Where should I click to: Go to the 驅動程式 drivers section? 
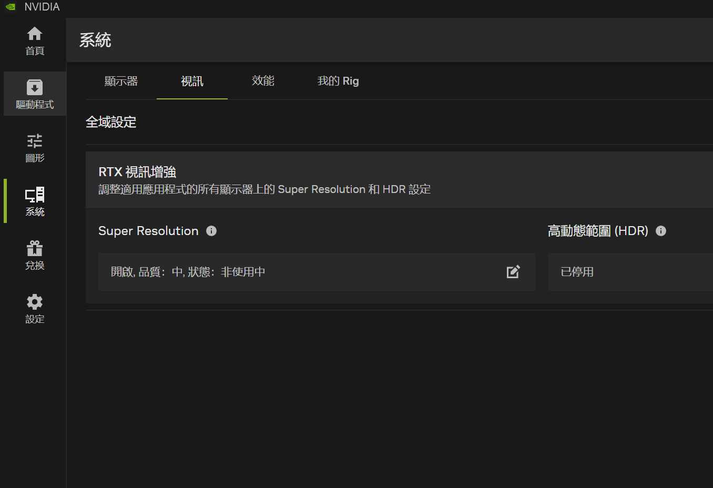coord(35,94)
